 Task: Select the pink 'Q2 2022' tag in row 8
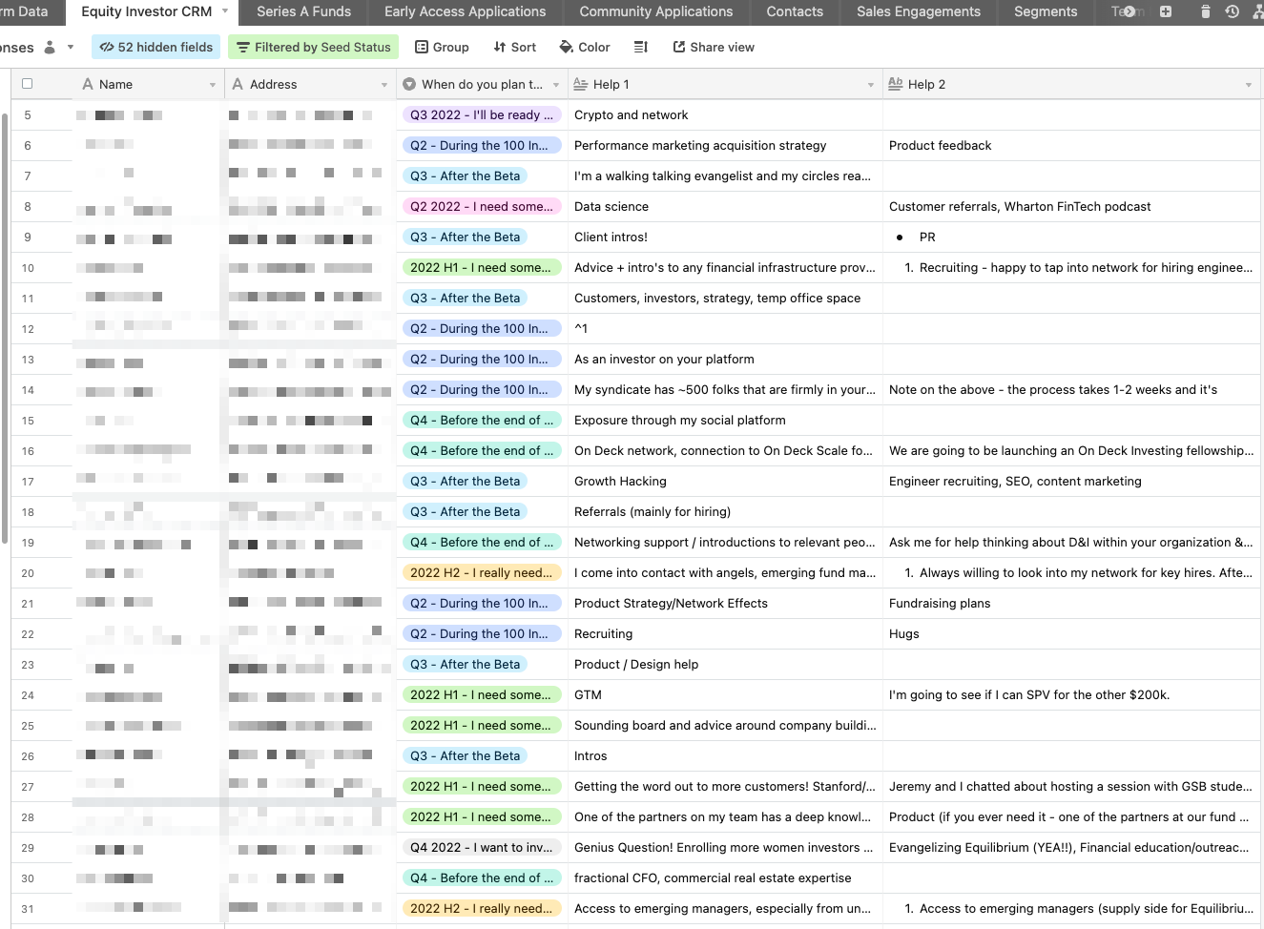click(x=481, y=206)
